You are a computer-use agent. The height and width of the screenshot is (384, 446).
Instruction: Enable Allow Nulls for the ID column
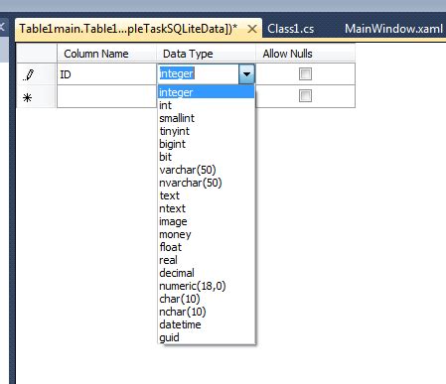[305, 73]
